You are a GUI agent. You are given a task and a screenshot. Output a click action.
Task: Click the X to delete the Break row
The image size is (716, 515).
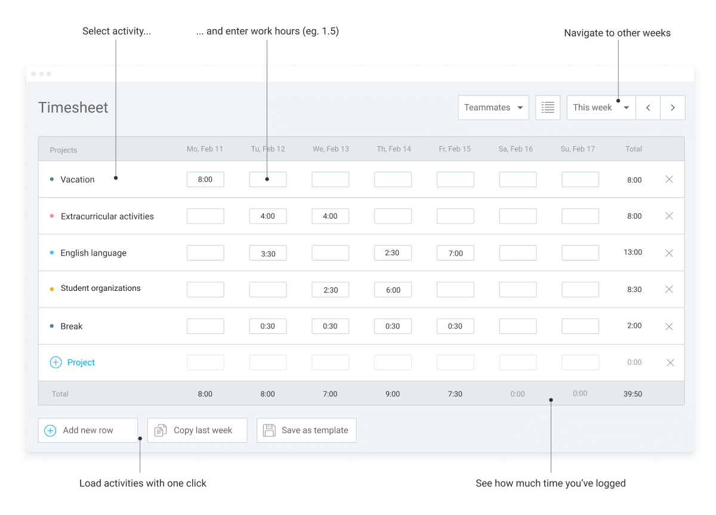(x=669, y=326)
